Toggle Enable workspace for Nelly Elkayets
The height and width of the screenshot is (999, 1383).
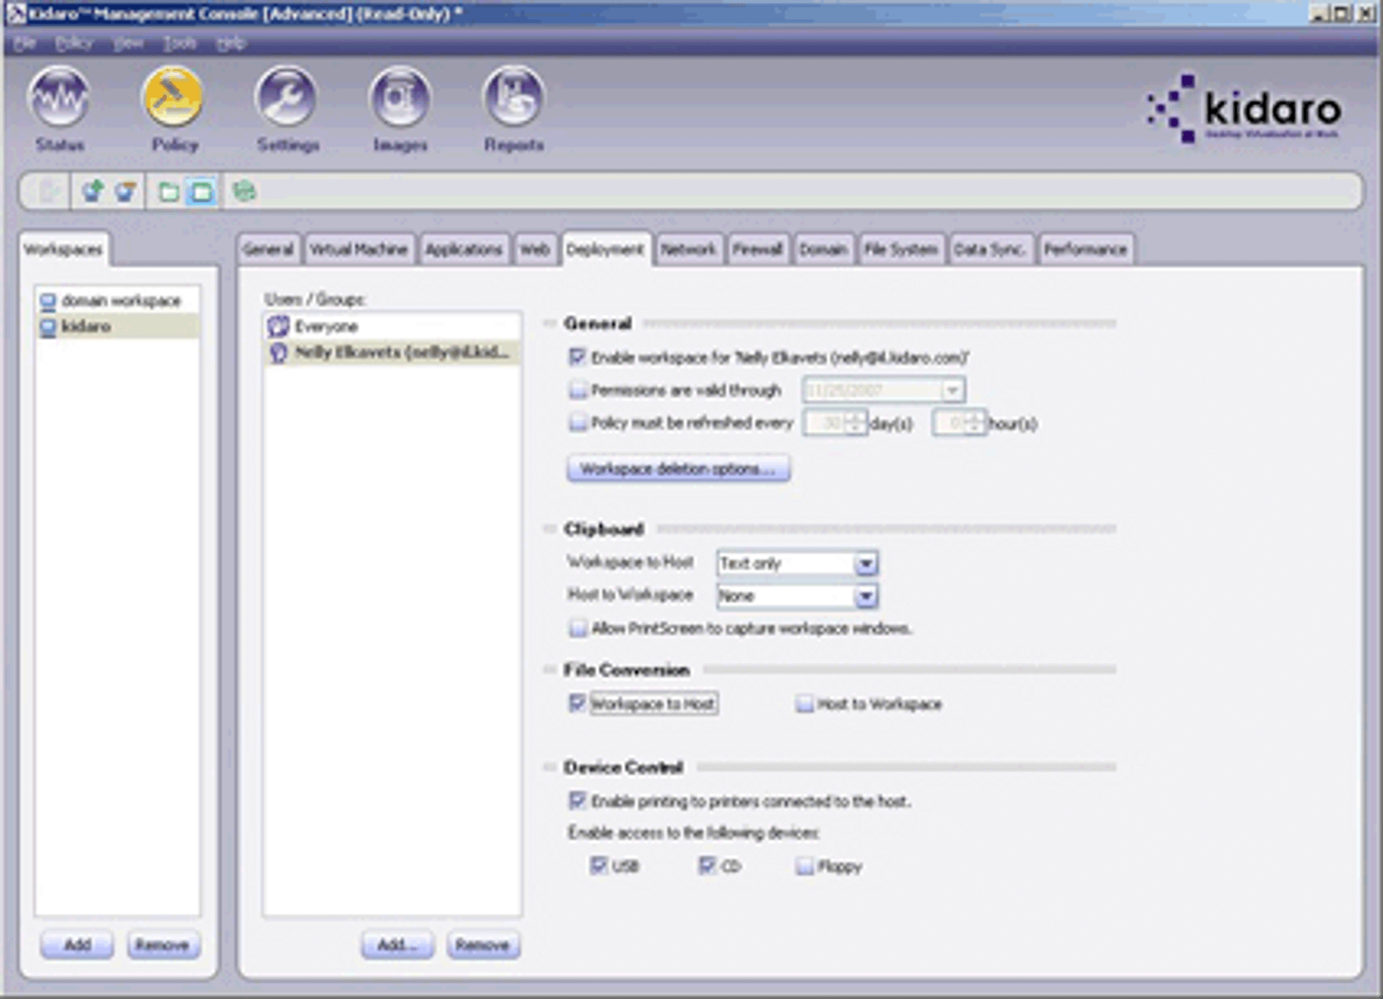coord(577,357)
